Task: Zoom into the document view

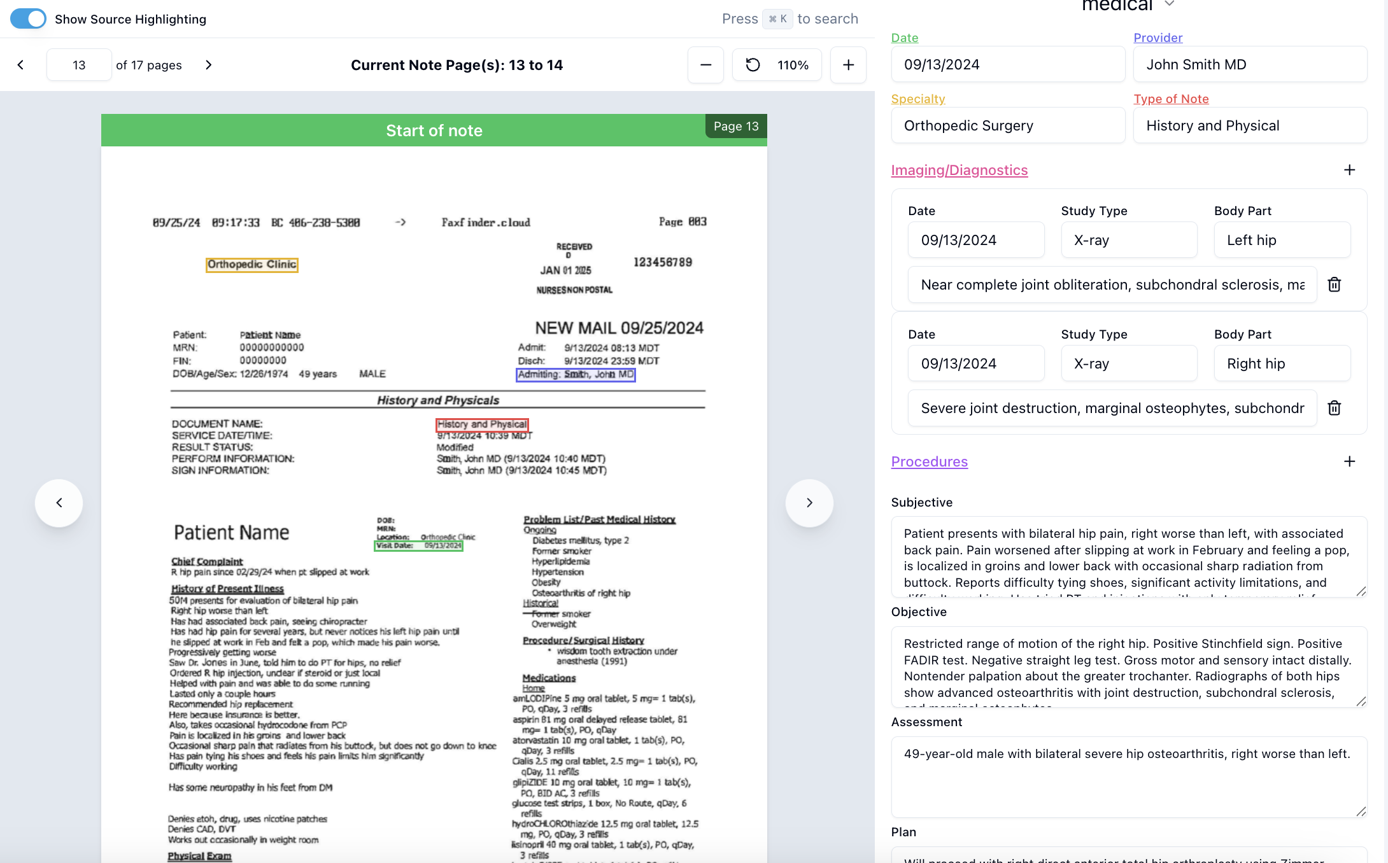Action: (848, 64)
